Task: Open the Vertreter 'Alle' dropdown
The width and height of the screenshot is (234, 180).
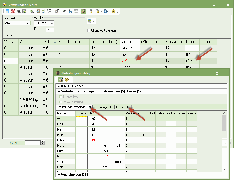Action: pyautogui.click(x=28, y=23)
